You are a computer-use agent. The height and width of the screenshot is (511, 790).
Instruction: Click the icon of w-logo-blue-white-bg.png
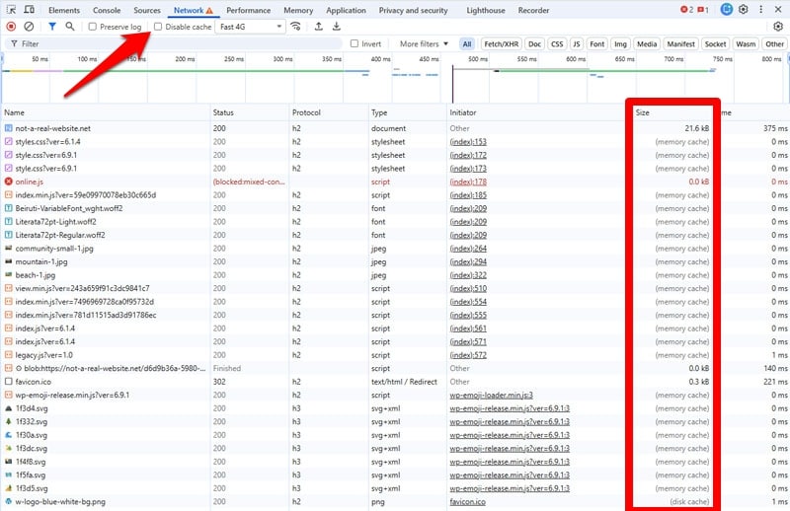tap(9, 502)
